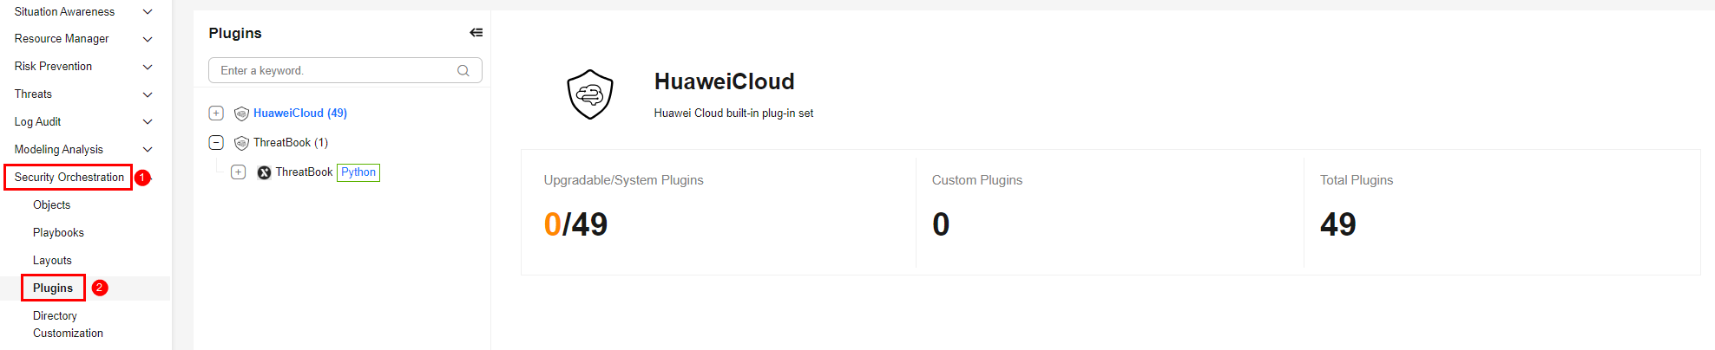Click the HuaweiCloud shield icon in tree

point(241,113)
